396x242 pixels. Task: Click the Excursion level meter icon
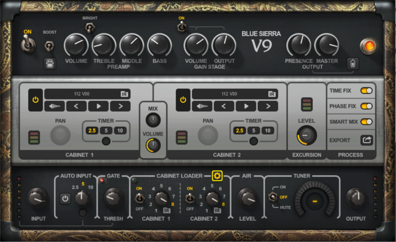(306, 104)
